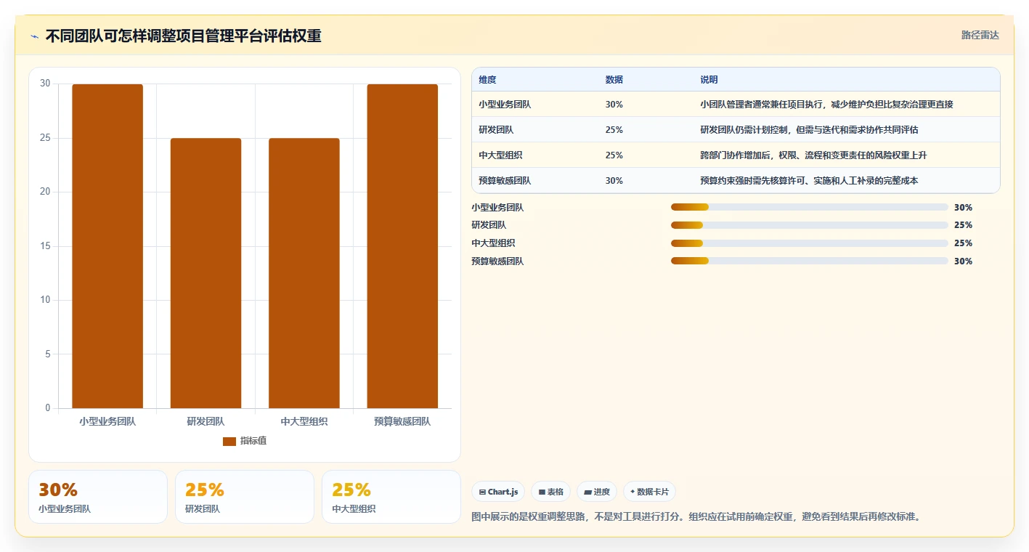1029x552 pixels.
Task: Toggle the 指标值 legend swatch
Action: pos(229,441)
